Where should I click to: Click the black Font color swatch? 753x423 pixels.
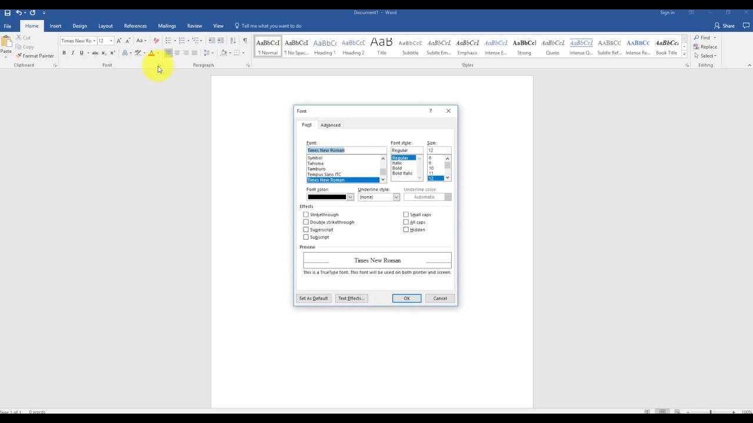(326, 197)
